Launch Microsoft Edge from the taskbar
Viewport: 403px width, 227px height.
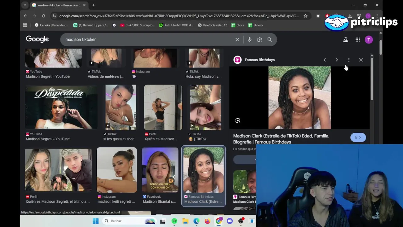pyautogui.click(x=196, y=221)
